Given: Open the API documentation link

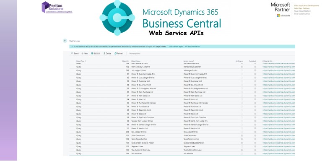Looking at the screenshot, I should point(192,47).
